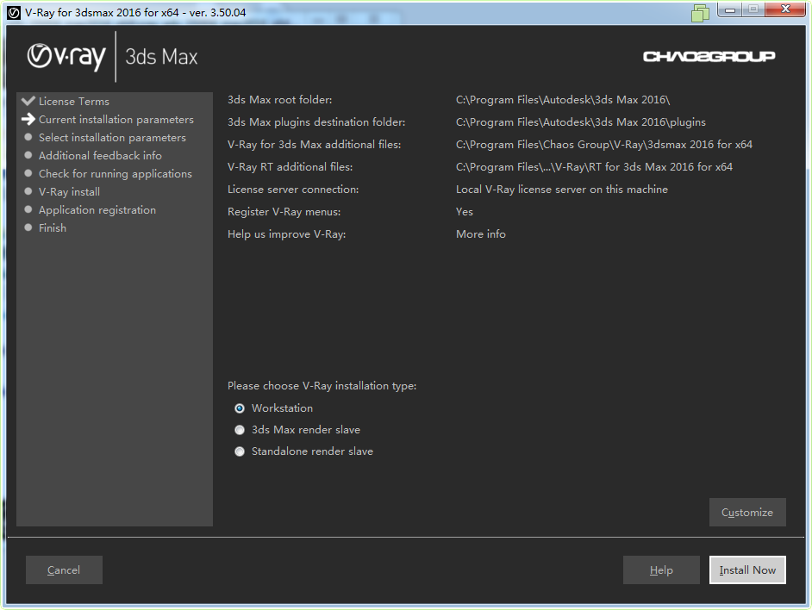Viewport: 812px width, 610px height.
Task: Select the Select installation parameters step
Action: (x=112, y=138)
